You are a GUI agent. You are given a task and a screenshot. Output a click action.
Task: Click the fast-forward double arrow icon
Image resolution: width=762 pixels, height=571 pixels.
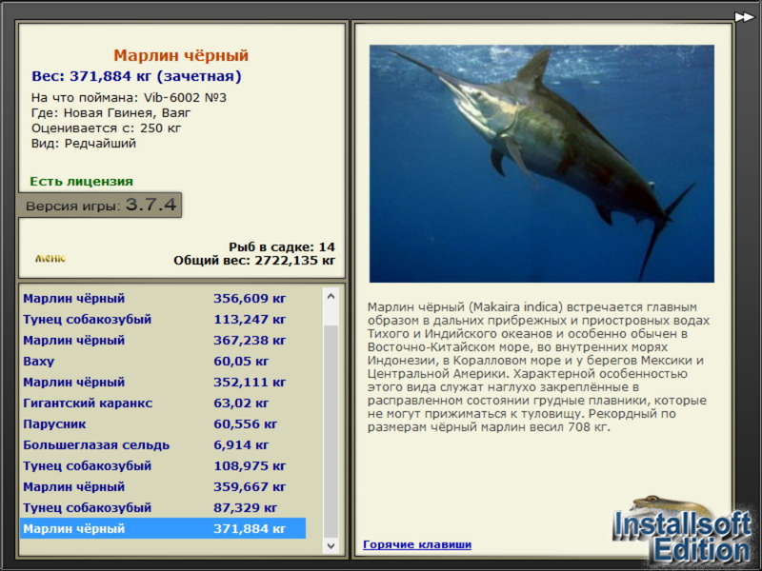tap(744, 17)
